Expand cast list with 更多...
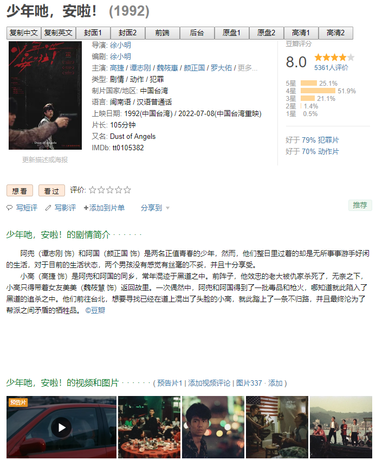The width and height of the screenshot is (376, 460). tap(248, 68)
